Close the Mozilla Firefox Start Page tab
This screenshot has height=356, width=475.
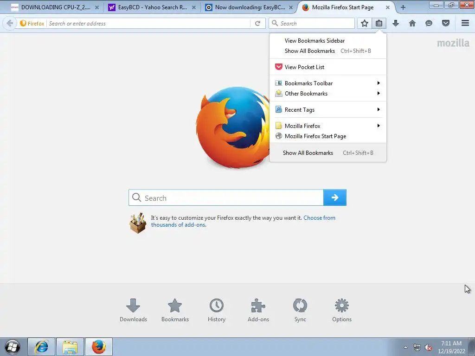click(388, 7)
